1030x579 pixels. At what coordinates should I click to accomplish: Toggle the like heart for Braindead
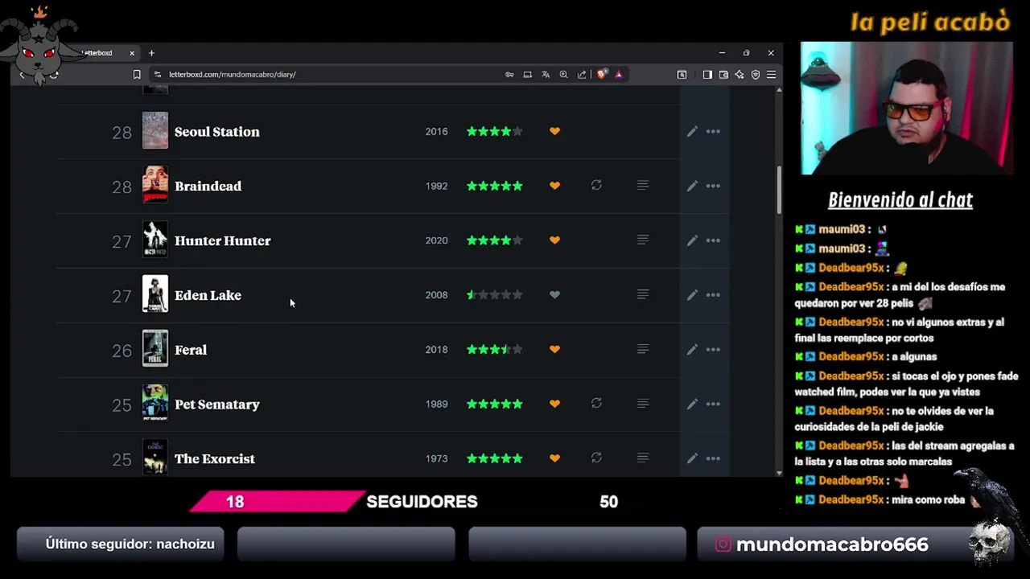(554, 186)
